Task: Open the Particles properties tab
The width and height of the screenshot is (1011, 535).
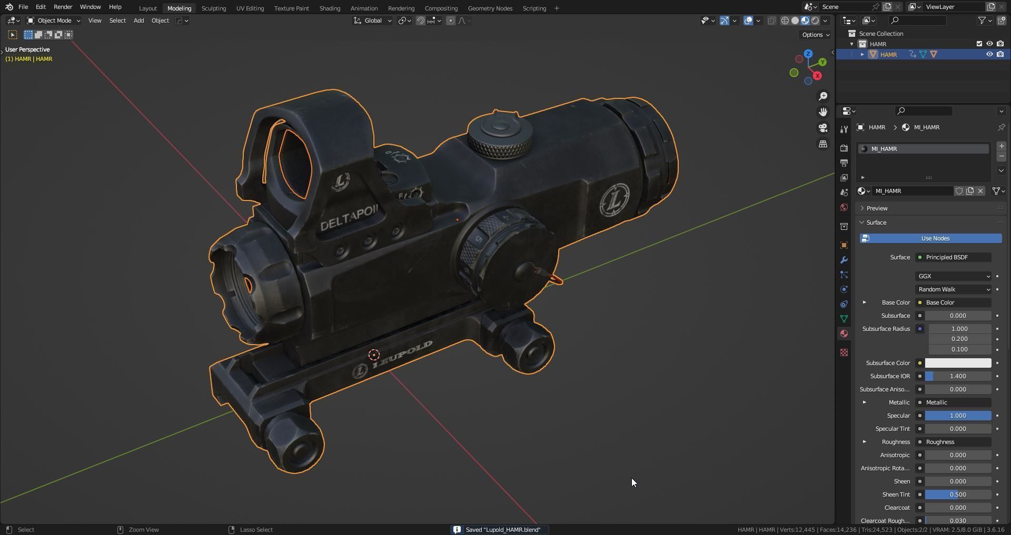Action: pyautogui.click(x=844, y=275)
